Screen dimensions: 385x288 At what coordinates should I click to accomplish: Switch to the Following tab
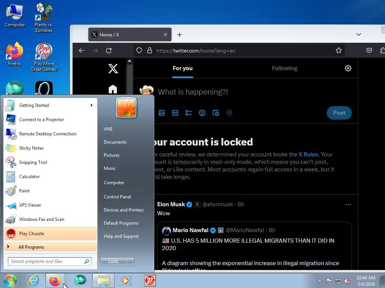pos(285,68)
